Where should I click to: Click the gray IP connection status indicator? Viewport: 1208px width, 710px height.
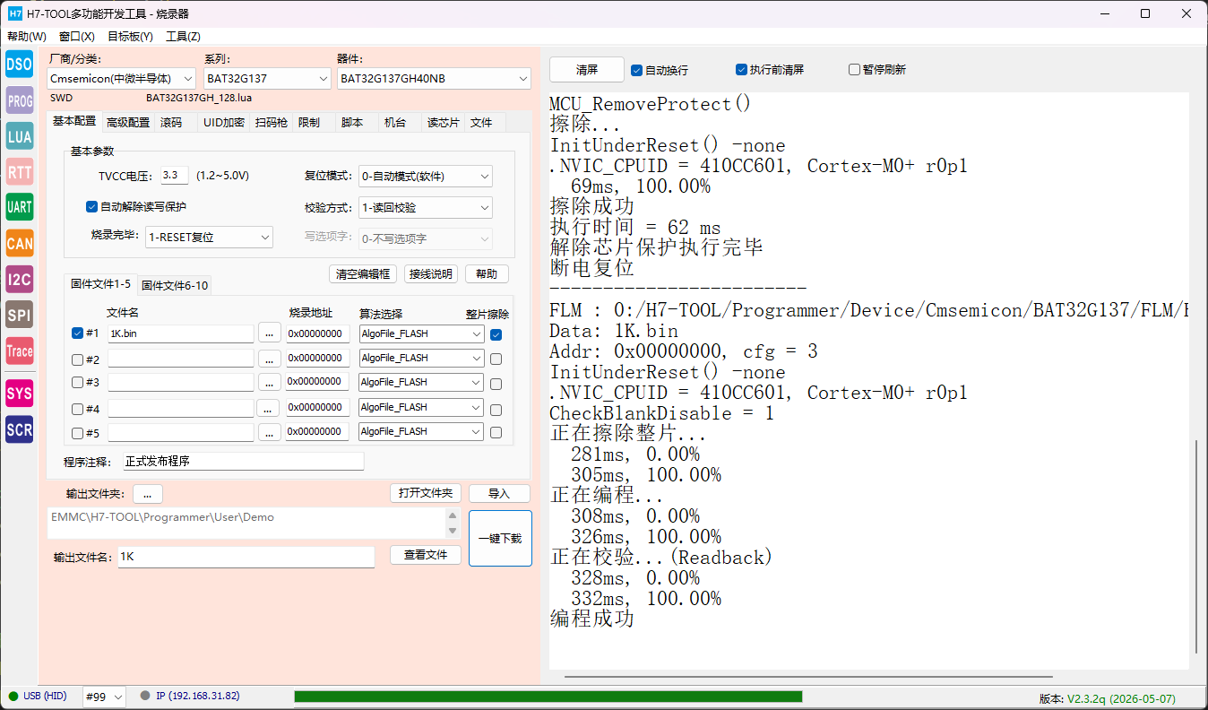[145, 697]
